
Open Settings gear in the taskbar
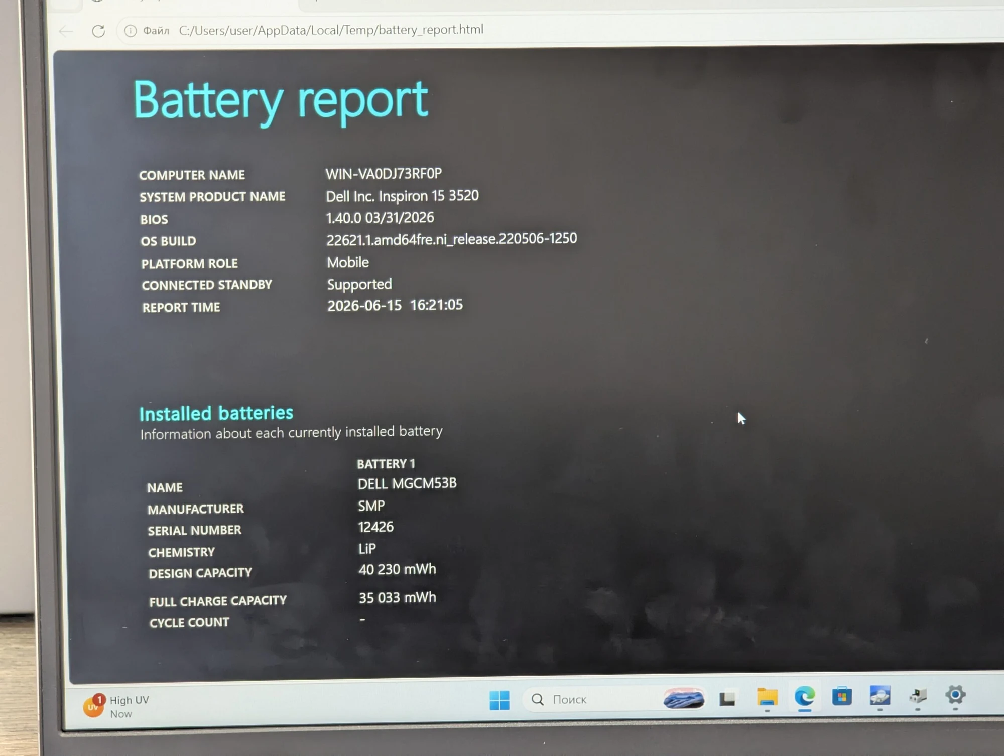point(955,695)
